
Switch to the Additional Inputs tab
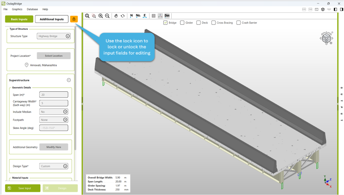(x=52, y=19)
